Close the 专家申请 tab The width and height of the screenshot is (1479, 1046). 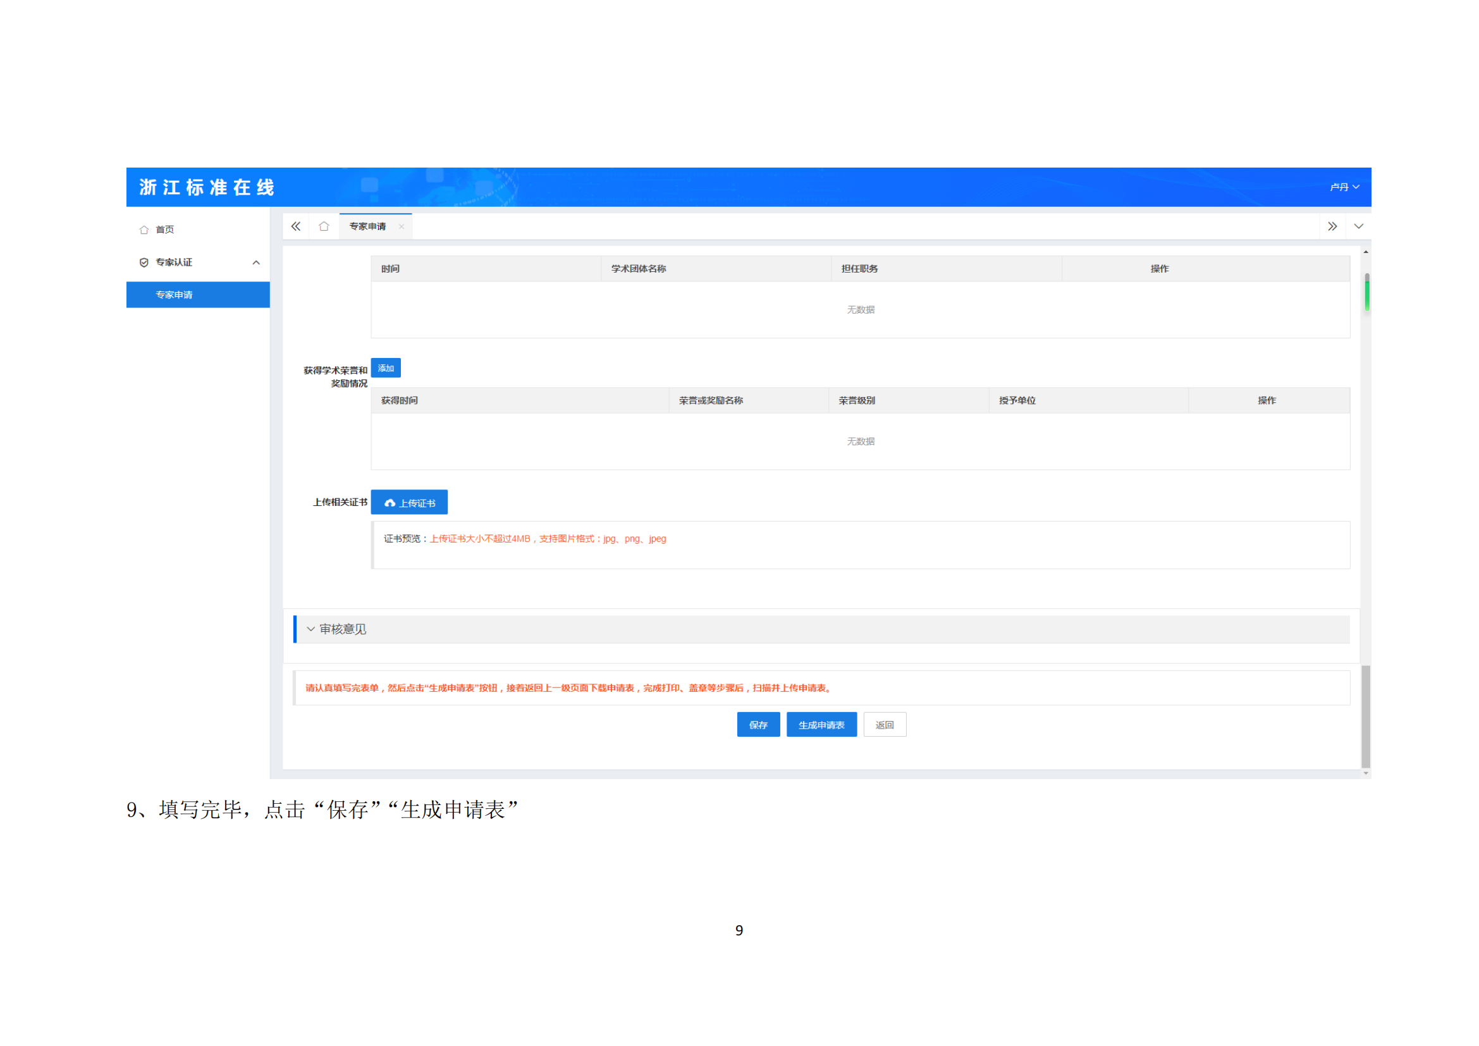point(402,227)
